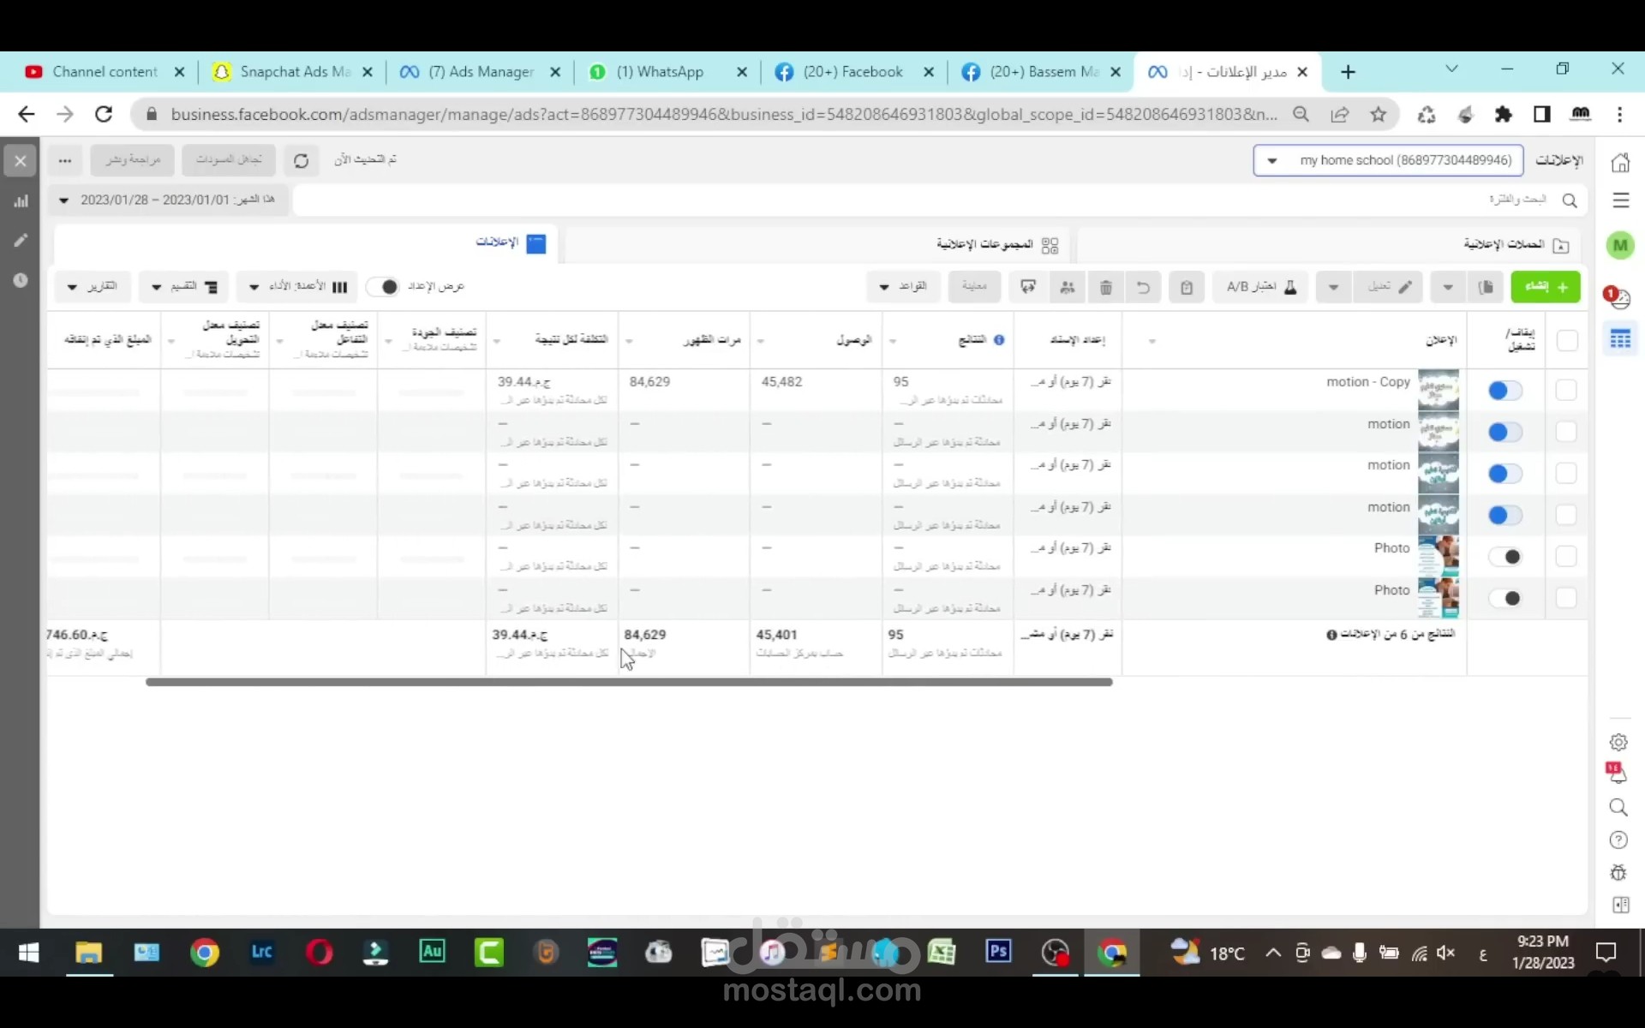Open the performance columns dropdown

pos(298,287)
